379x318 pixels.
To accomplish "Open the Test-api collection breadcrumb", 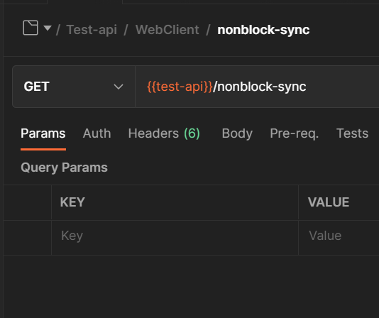I will point(92,30).
